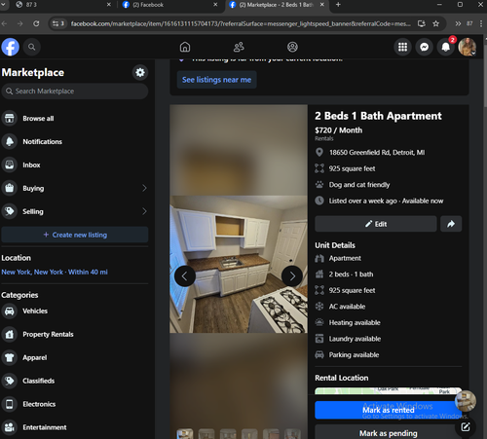Mark the listing as rented
Viewport: 487px width, 439px height.
coord(388,410)
